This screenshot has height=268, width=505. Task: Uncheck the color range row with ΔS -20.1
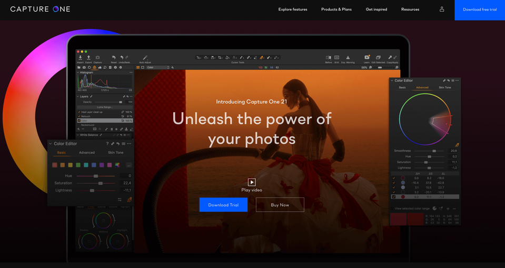[393, 192]
